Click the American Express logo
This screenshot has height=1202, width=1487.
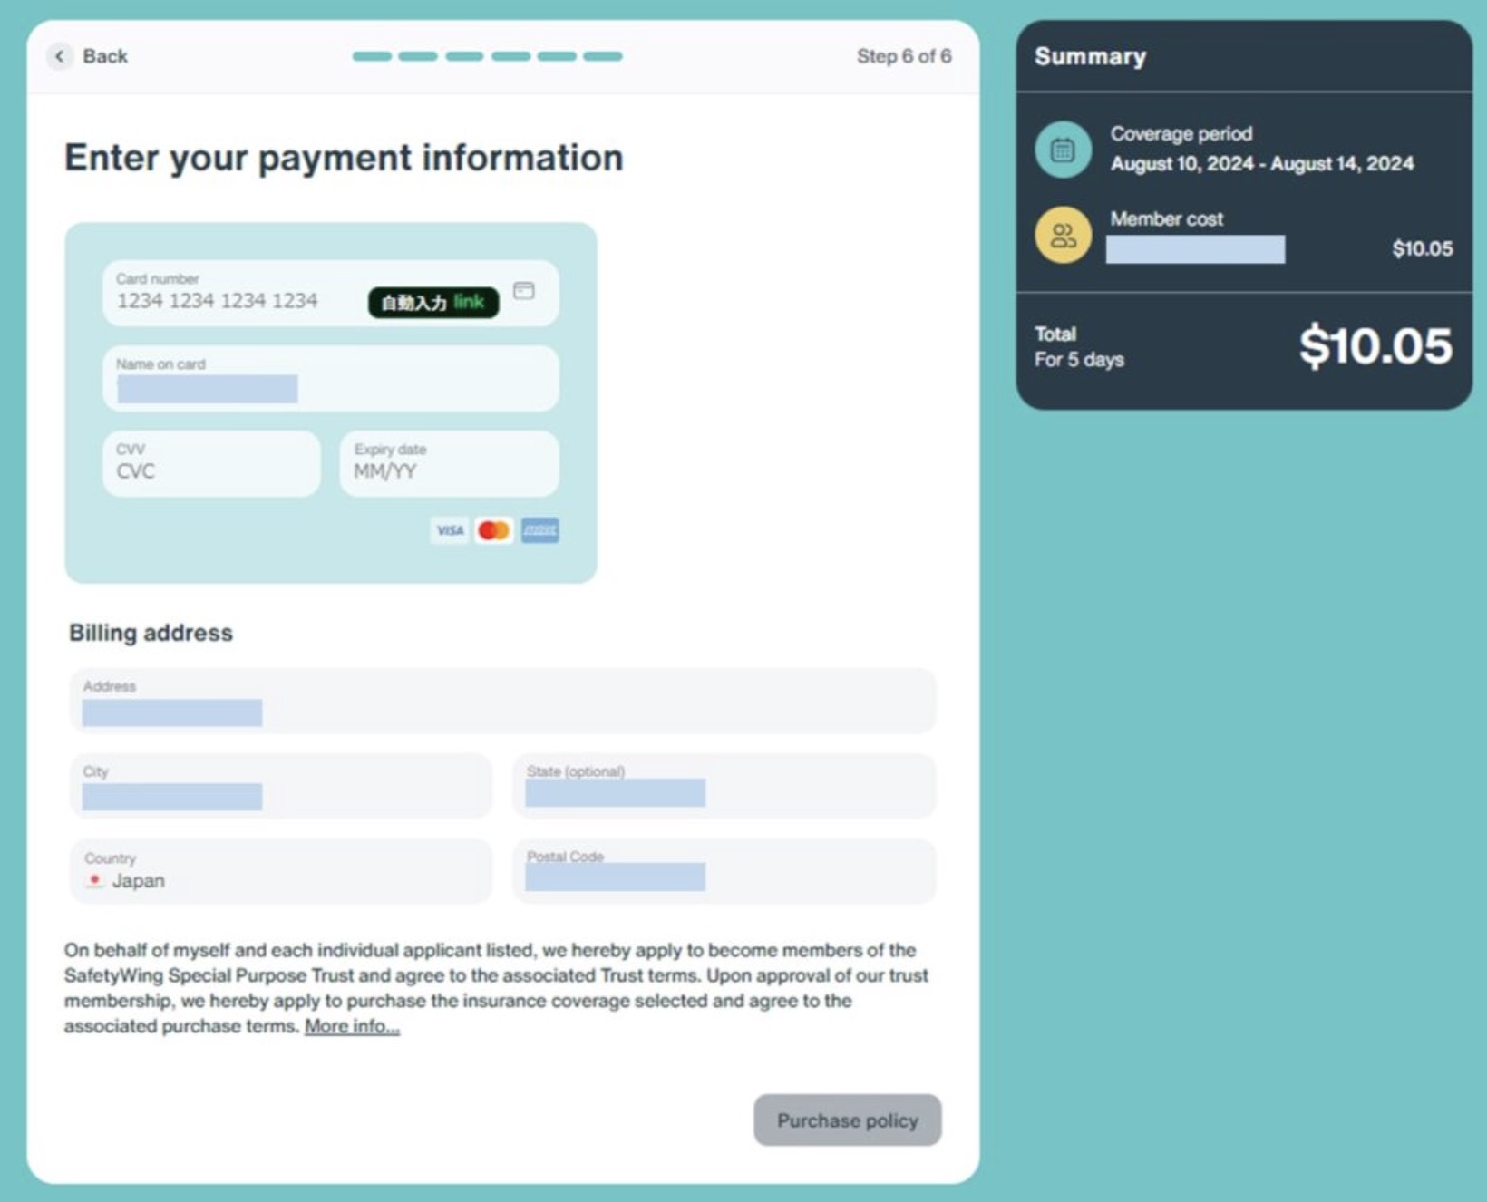(x=540, y=530)
